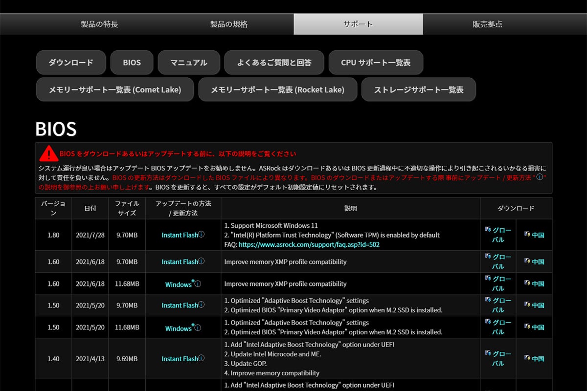Select the file size cell 9.69MB
587x391 pixels.
[127, 359]
